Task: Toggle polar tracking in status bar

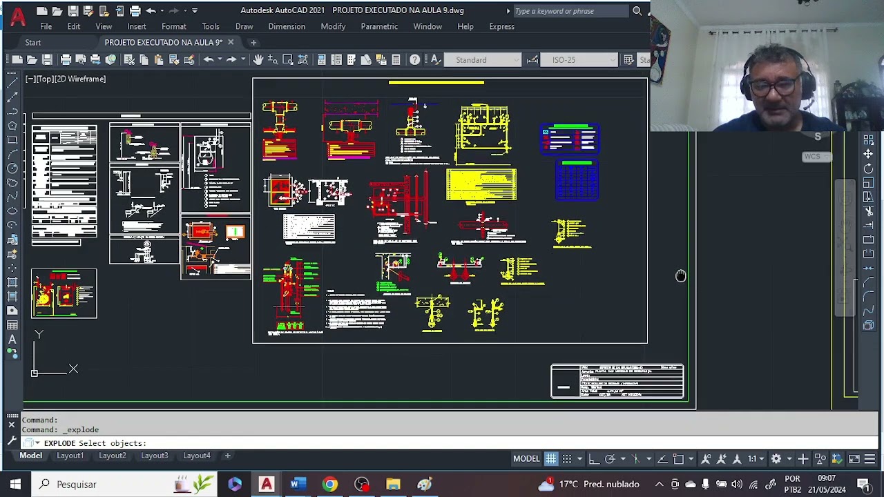Action: [x=610, y=458]
